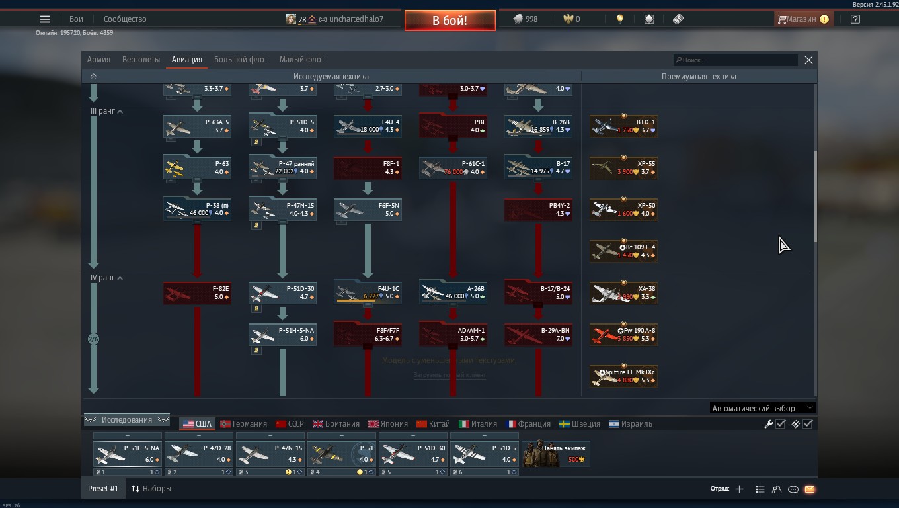Click the rank IV 2/6 progress marker
Screen dimensions: 899x508
(93, 339)
